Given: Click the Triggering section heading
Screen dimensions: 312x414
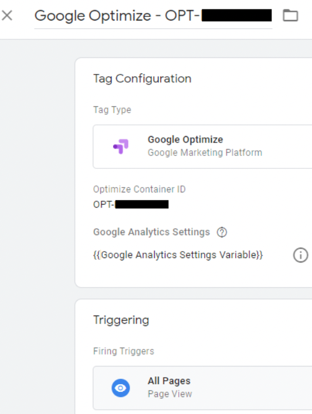Looking at the screenshot, I should pyautogui.click(x=121, y=320).
